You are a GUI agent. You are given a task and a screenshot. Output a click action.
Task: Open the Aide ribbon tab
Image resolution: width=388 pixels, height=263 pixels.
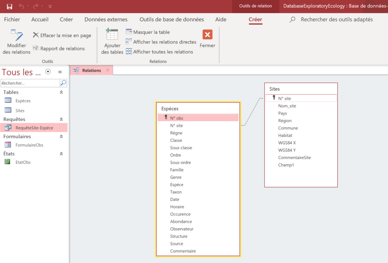pos(221,20)
